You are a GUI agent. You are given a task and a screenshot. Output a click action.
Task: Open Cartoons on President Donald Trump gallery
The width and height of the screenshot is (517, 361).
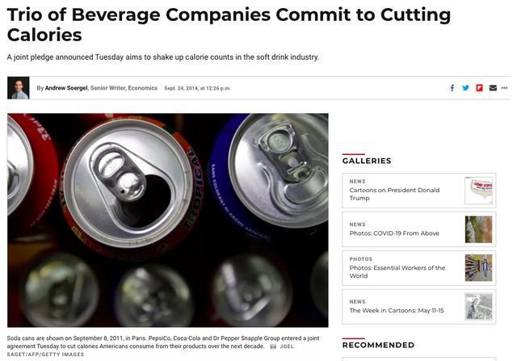394,194
